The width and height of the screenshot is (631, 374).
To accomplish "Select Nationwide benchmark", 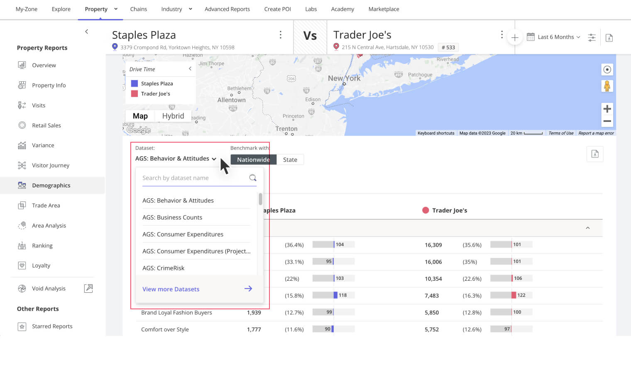I will point(253,160).
